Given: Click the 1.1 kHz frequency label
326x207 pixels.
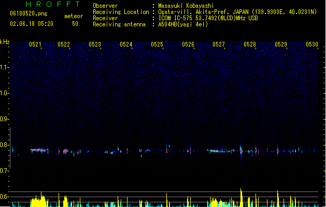Looking at the screenshot, I should 4,67.
